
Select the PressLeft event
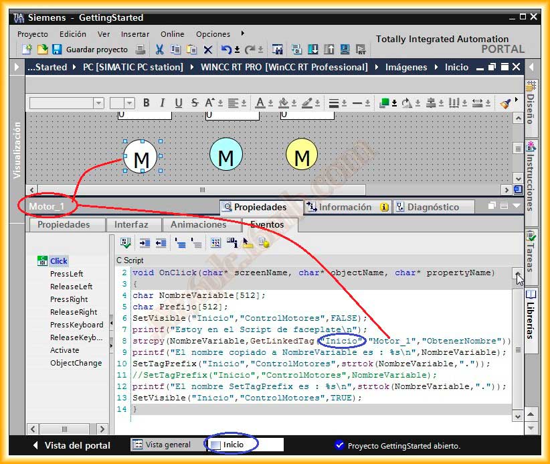pos(66,274)
